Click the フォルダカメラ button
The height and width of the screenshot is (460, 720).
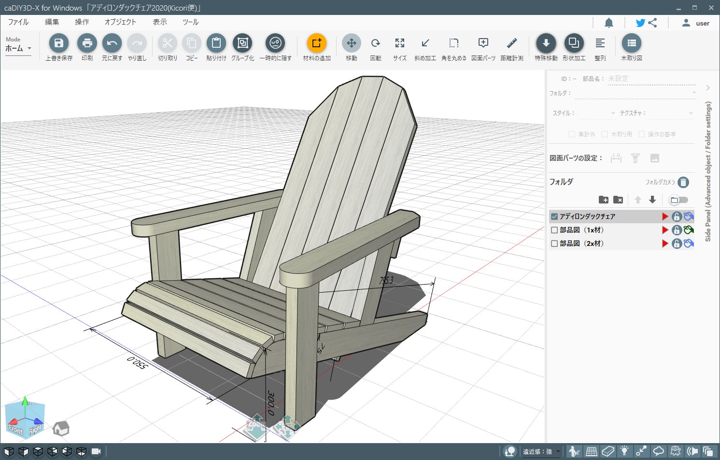(x=683, y=182)
